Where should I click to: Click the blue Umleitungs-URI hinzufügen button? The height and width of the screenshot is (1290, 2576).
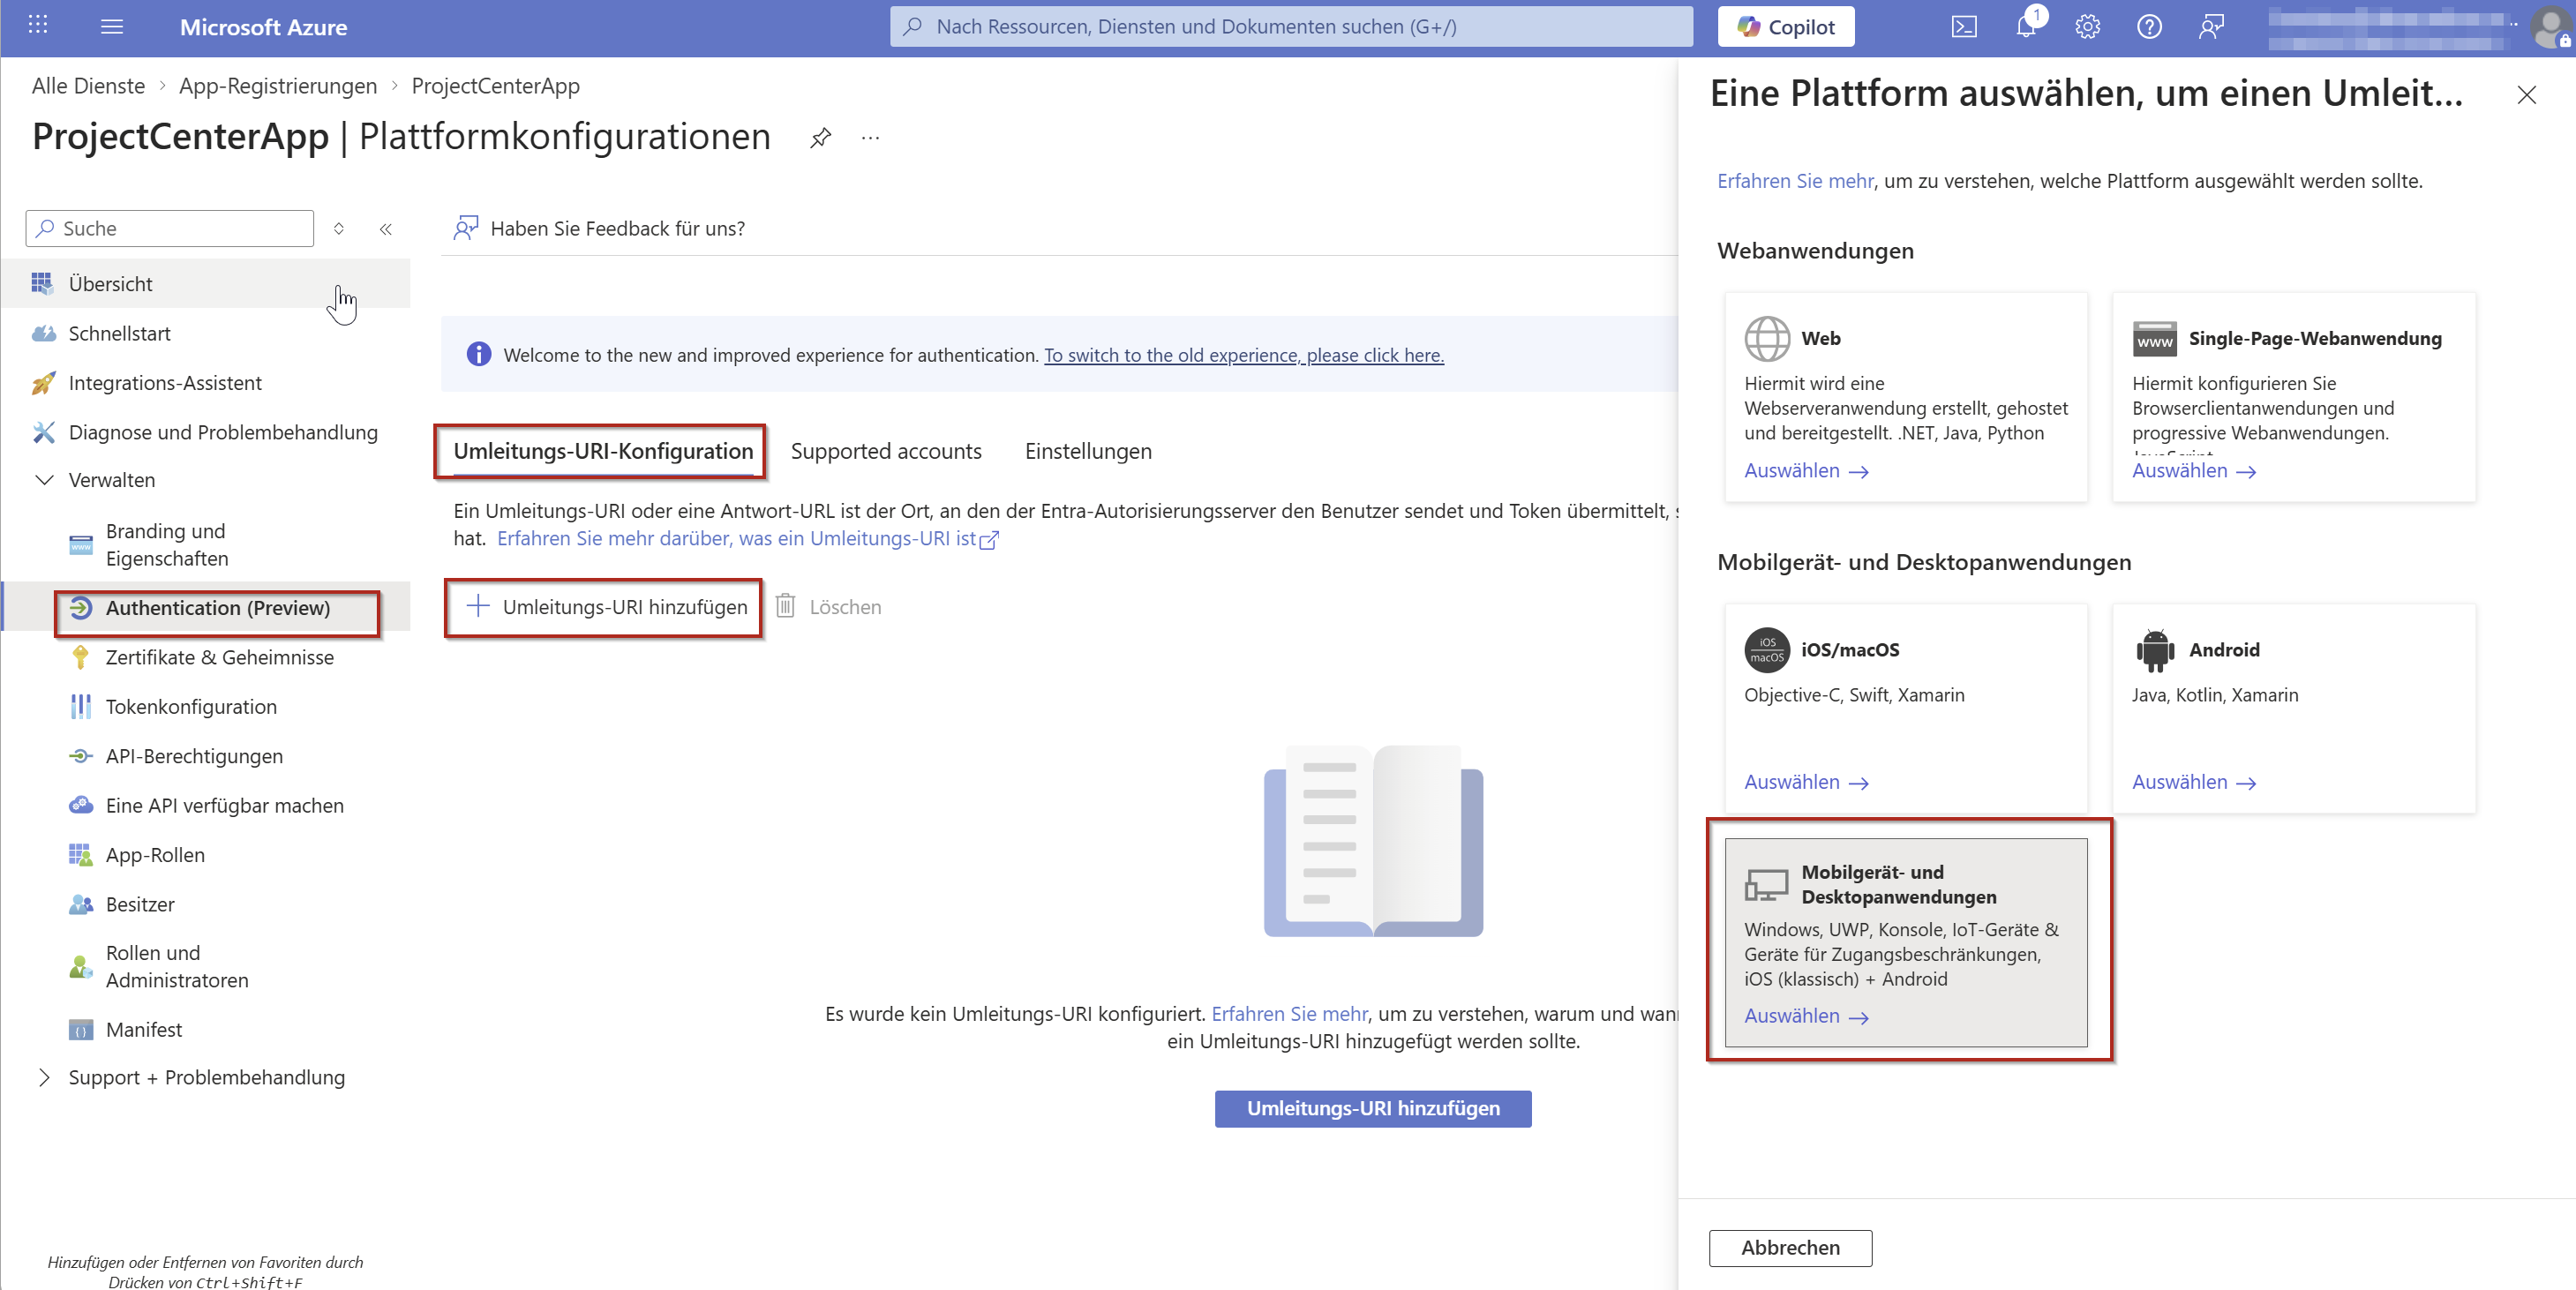coord(1373,1109)
